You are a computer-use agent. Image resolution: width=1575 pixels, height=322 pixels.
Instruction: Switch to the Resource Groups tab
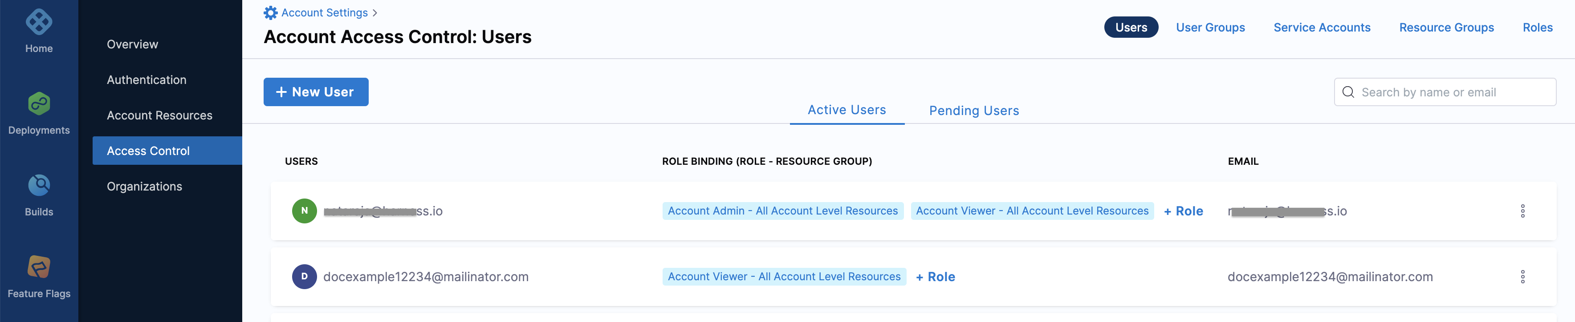pos(1447,28)
